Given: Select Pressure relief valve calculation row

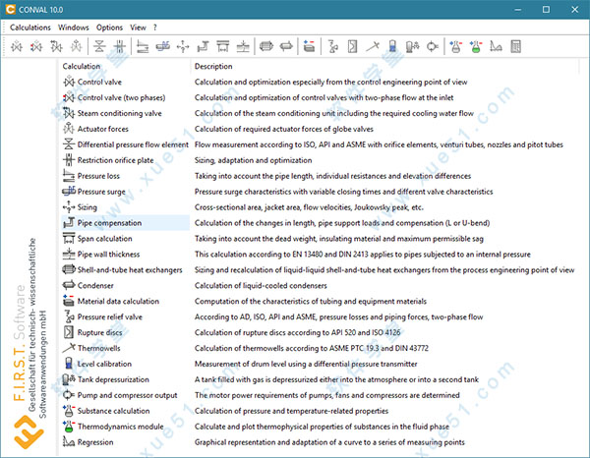Looking at the screenshot, I should click(x=109, y=317).
